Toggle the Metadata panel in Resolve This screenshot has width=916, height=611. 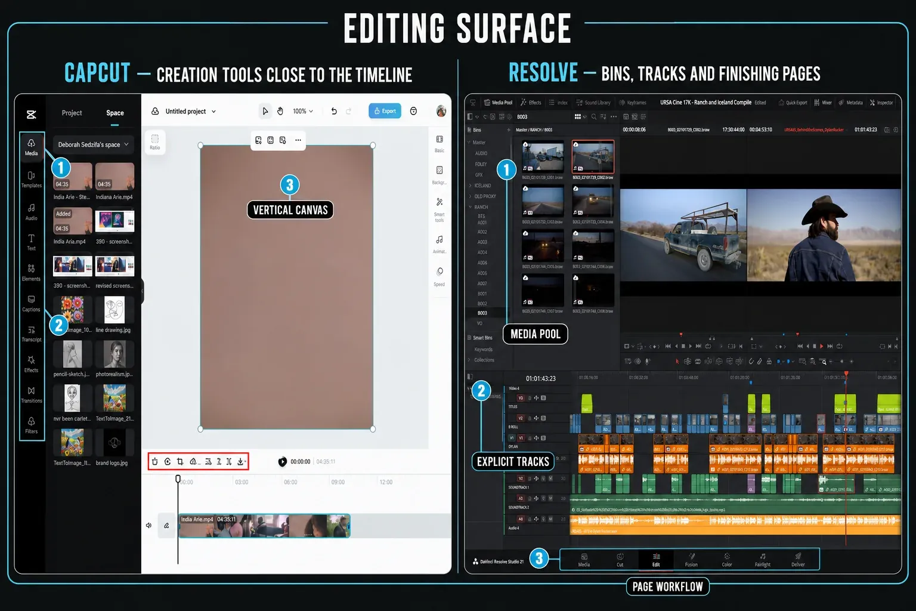click(850, 103)
